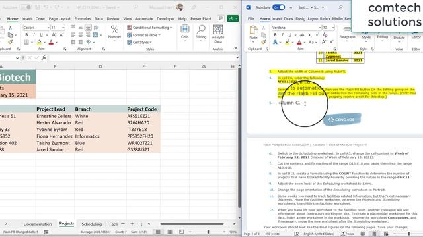
Task: Click Italic in Excel's Font group
Action: [x=34, y=35]
